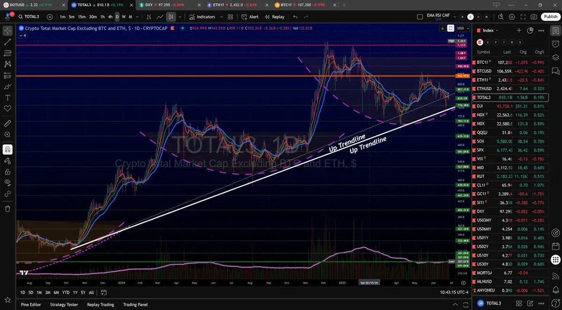Add symbol to compare with plus icon
The height and width of the screenshot is (310, 562).
(x=50, y=17)
